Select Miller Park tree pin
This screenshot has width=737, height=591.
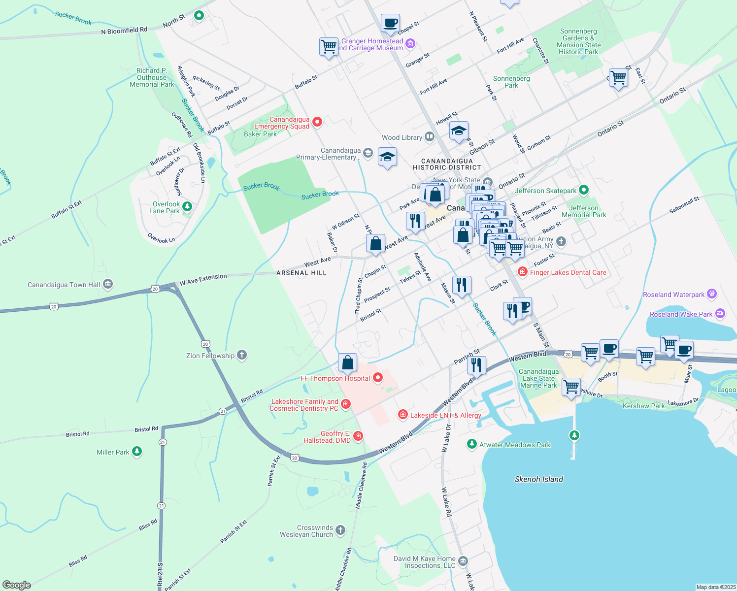pyautogui.click(x=137, y=451)
